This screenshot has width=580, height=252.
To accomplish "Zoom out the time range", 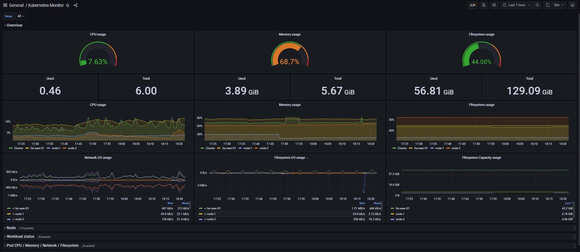I will [537, 5].
